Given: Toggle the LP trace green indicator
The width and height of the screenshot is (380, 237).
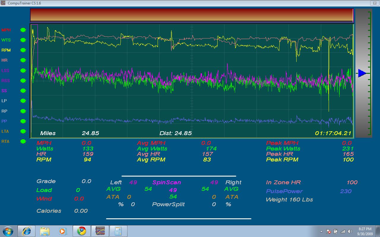Looking at the screenshot, I should [23, 101].
